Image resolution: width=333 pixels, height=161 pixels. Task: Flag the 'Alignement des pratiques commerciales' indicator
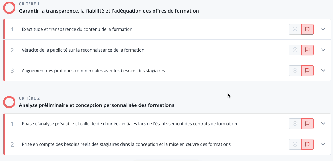tap(307, 71)
